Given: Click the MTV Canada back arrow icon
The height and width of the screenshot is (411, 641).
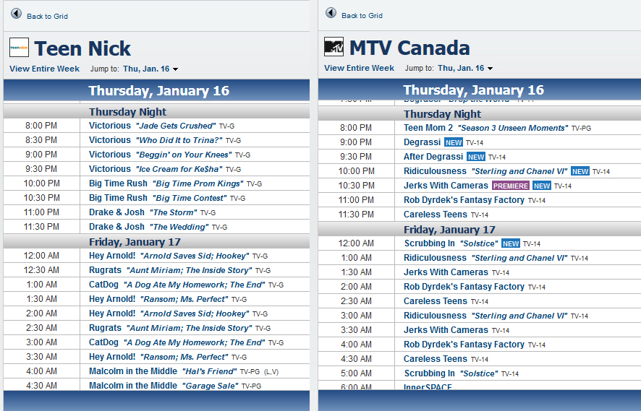Looking at the screenshot, I should tap(331, 13).
